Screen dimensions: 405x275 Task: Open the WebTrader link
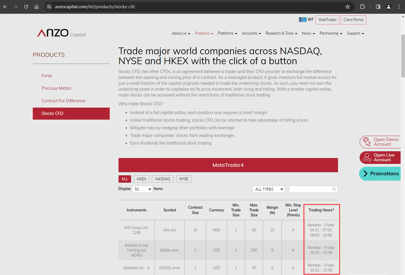pyautogui.click(x=327, y=20)
